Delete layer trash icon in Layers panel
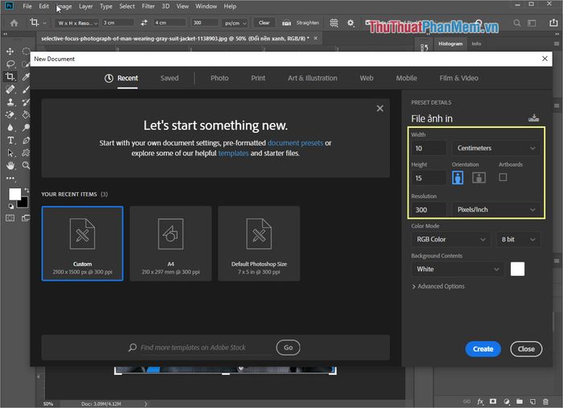 [545, 402]
